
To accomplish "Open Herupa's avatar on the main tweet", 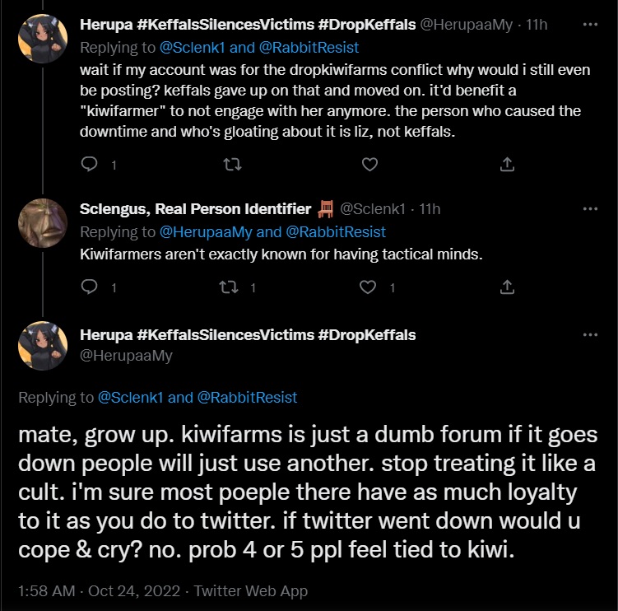I will pyautogui.click(x=42, y=346).
